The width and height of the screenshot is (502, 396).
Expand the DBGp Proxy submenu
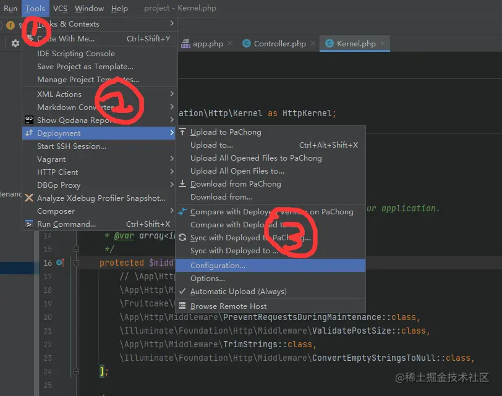pyautogui.click(x=99, y=185)
